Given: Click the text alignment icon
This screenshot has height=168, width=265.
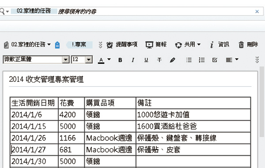Looking at the screenshot, I should [x=229, y=60].
